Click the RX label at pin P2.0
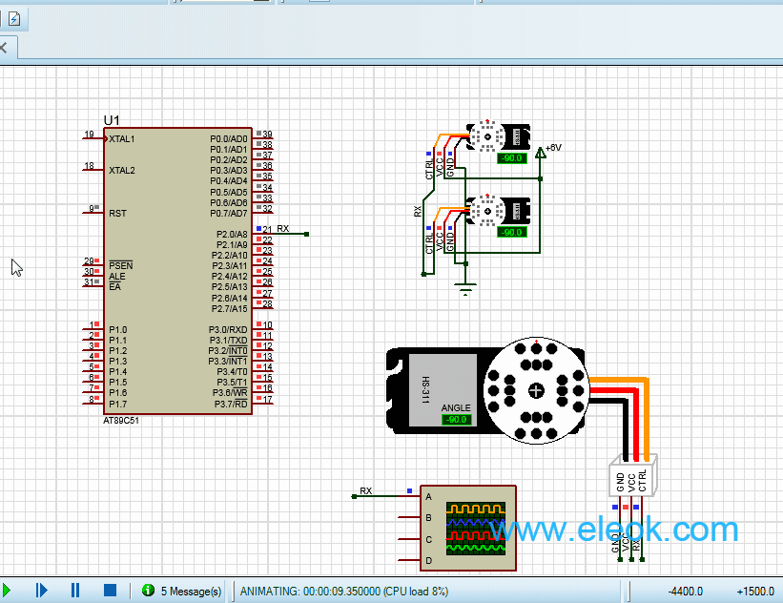 point(282,229)
